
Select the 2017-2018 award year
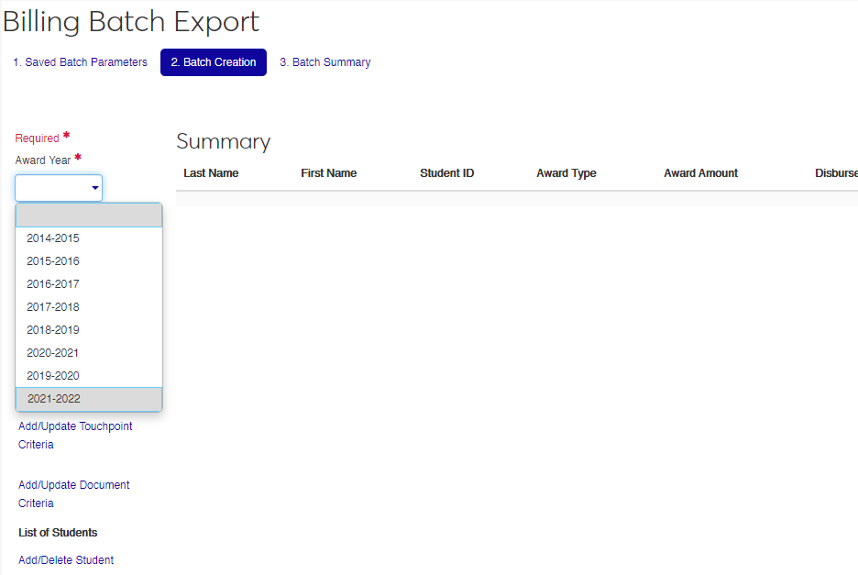click(53, 307)
